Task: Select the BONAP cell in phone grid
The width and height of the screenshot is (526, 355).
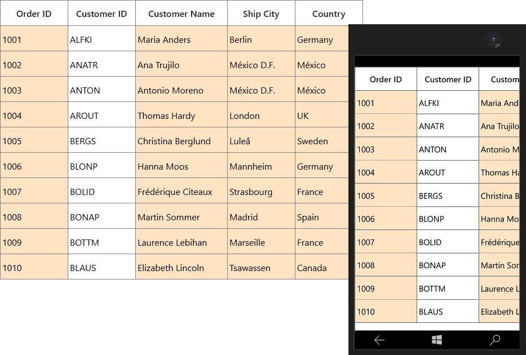Action: pos(448,265)
